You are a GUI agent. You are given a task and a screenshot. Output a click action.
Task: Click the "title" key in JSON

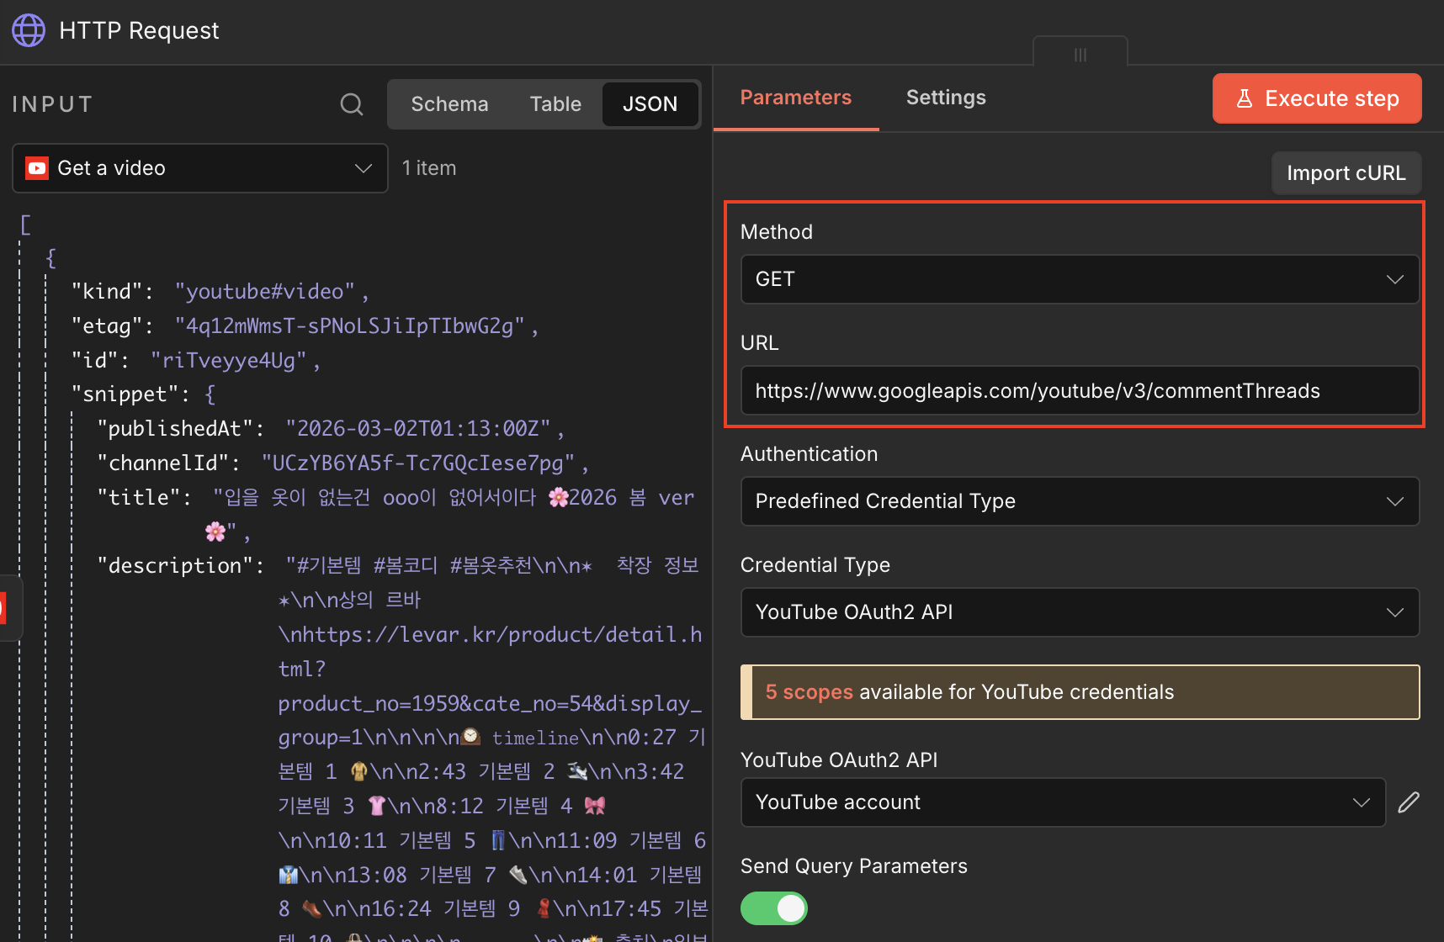click(139, 498)
